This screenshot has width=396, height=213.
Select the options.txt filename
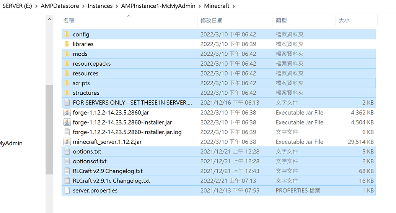click(x=87, y=152)
